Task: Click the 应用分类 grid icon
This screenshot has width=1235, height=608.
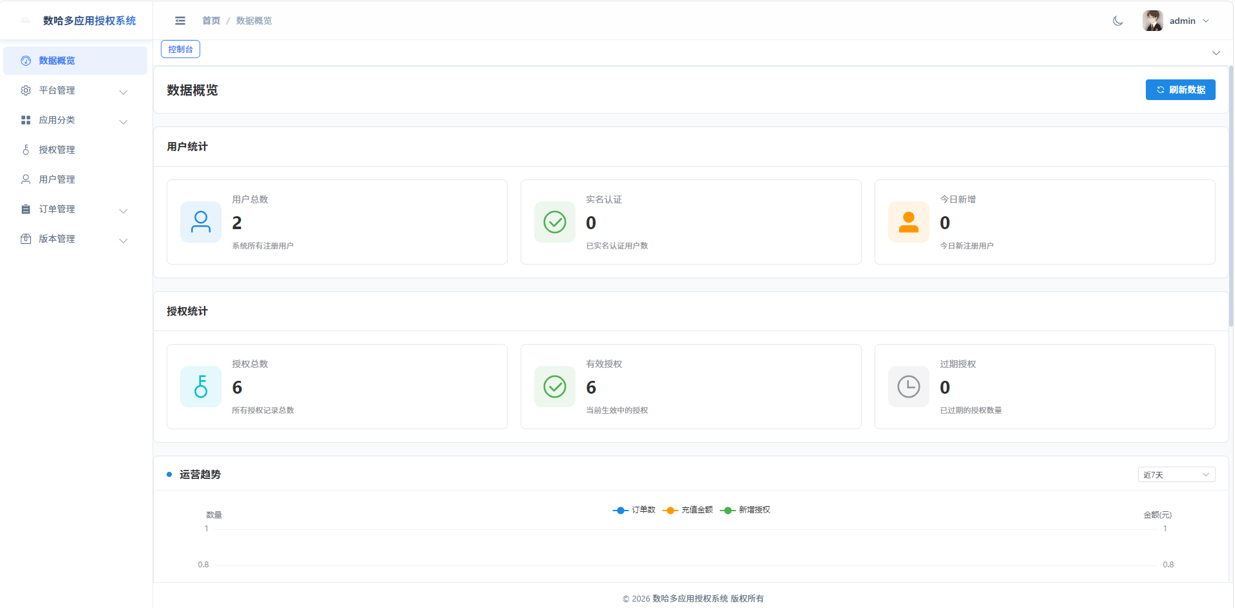Action: [x=26, y=120]
